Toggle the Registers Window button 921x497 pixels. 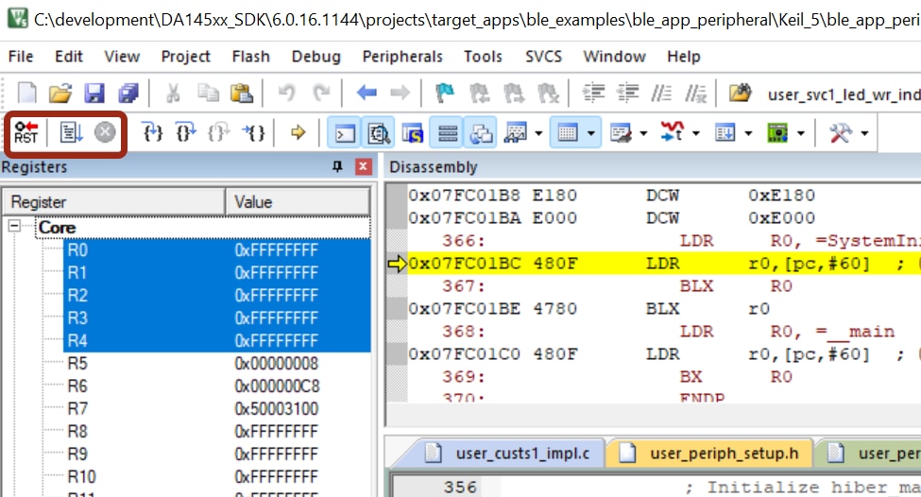(x=448, y=133)
